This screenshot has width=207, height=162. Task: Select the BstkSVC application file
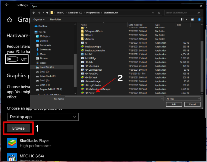(87, 54)
